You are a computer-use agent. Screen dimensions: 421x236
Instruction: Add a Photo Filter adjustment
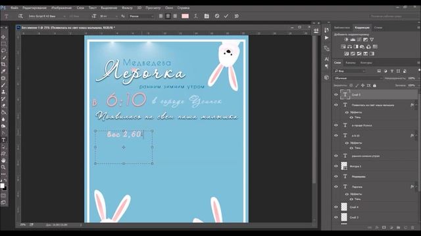pyautogui.click(x=362, y=47)
